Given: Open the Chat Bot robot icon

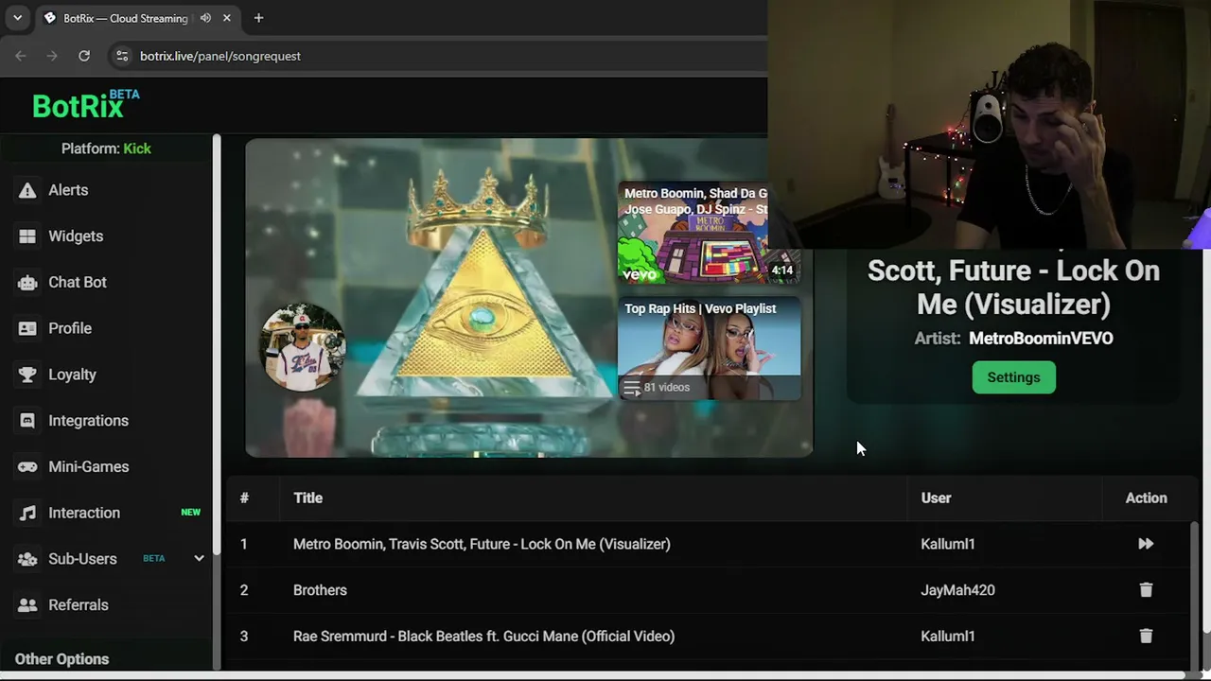Looking at the screenshot, I should click(27, 283).
